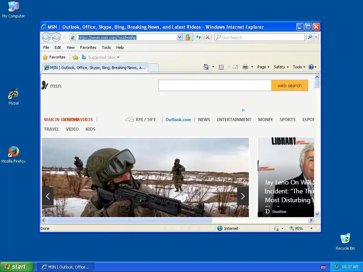Go to the MONEY section
The height and width of the screenshot is (272, 363).
266,120
